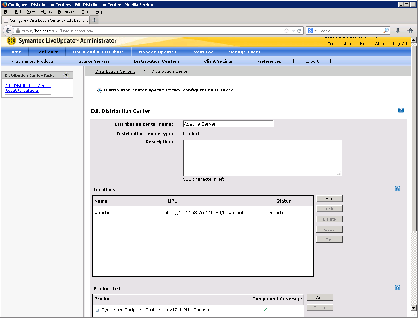Click the Firefox downloads arrow icon
The height and width of the screenshot is (318, 418).
point(398,31)
